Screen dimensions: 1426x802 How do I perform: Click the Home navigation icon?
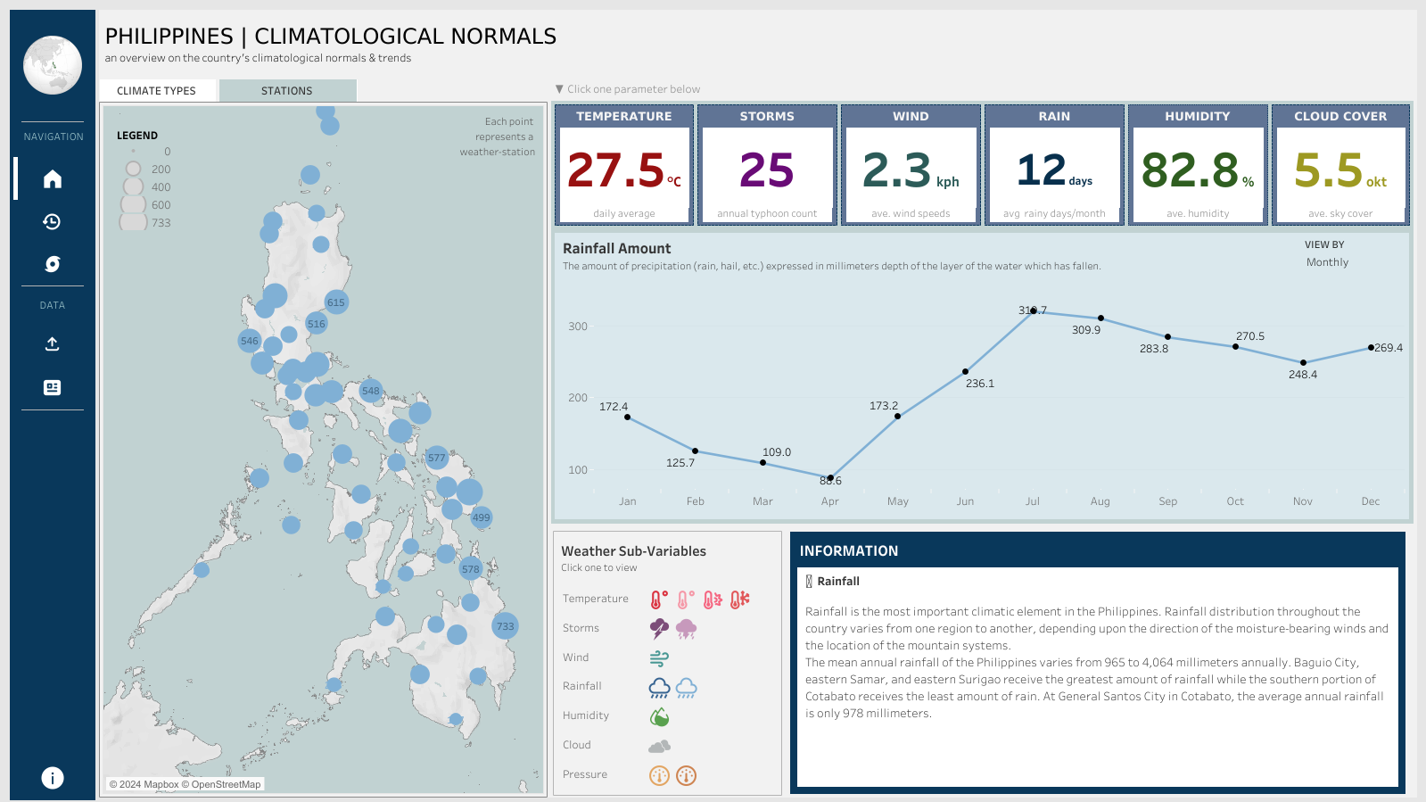tap(53, 179)
